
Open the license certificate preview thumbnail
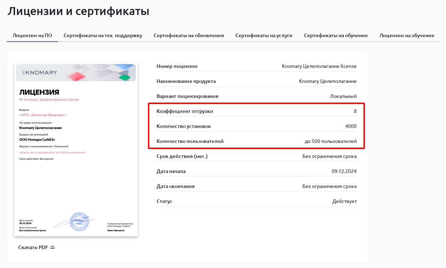76,149
